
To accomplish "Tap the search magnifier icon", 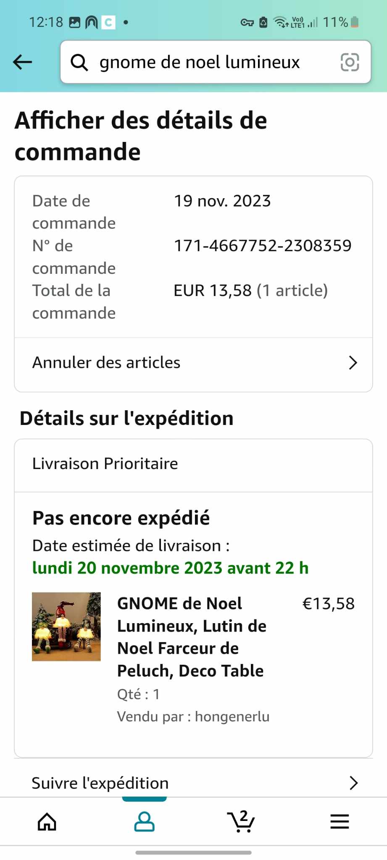I will [x=79, y=63].
